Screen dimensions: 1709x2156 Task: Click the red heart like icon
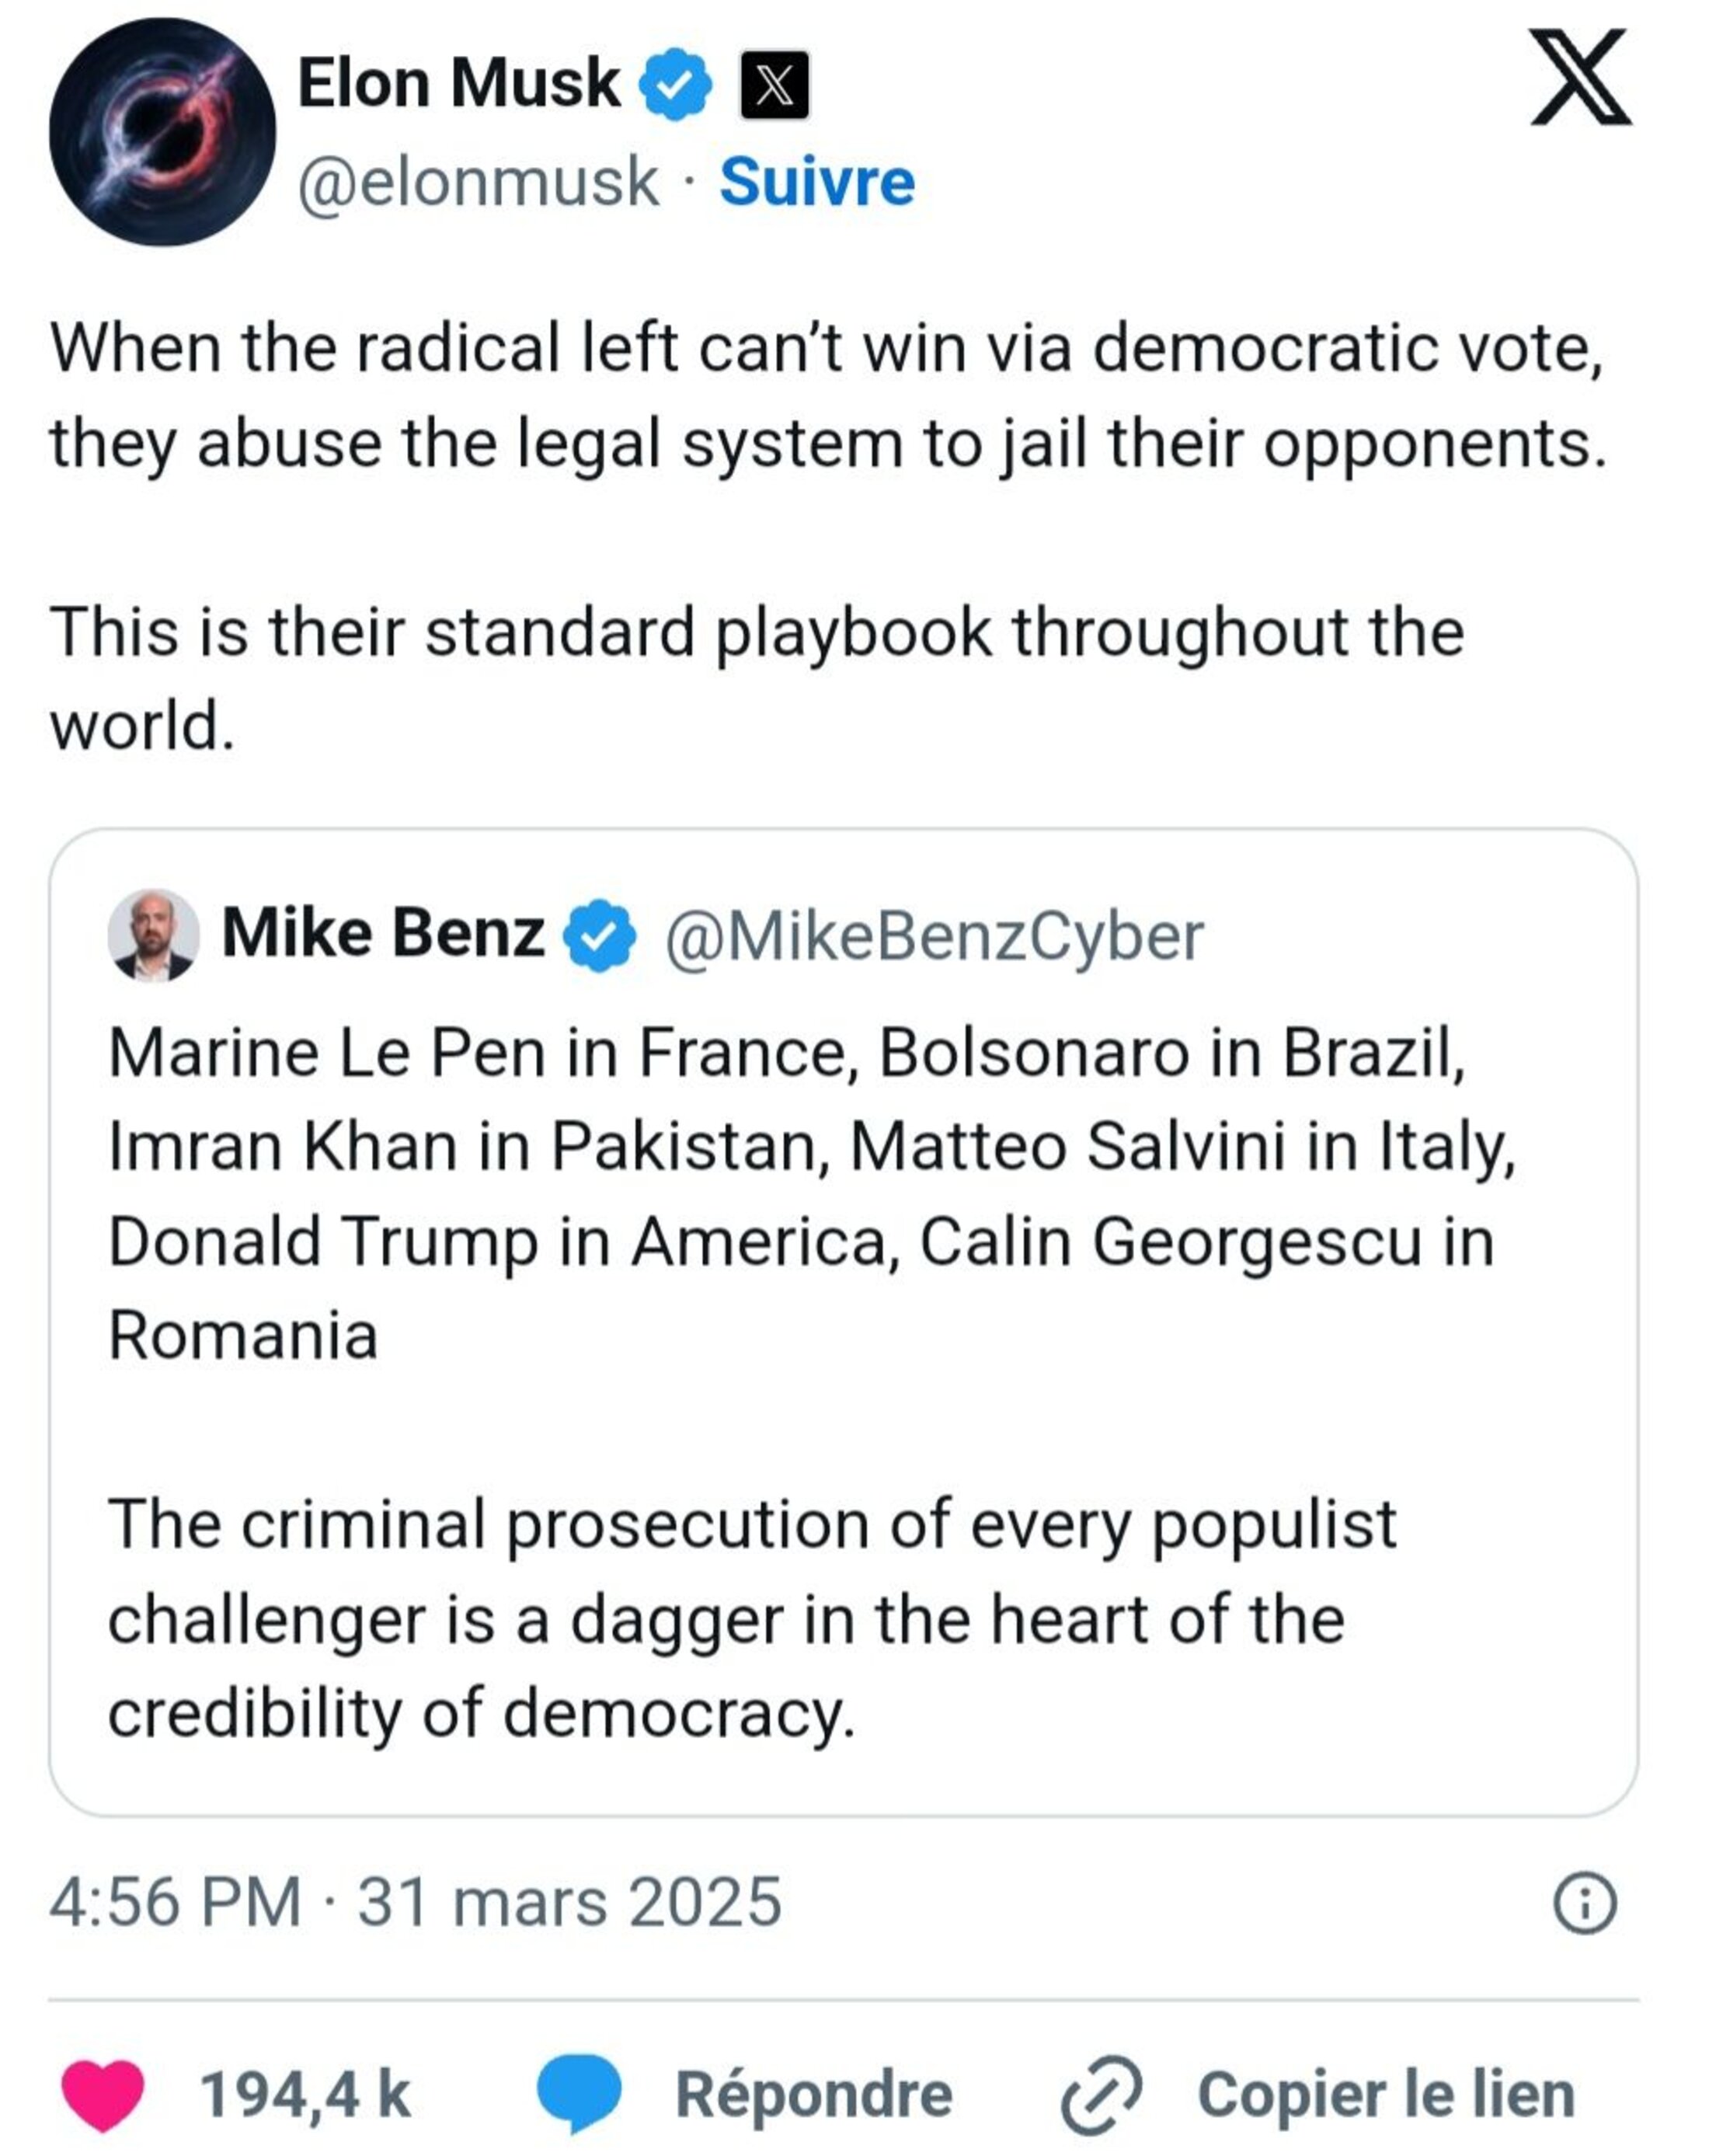[103, 2093]
